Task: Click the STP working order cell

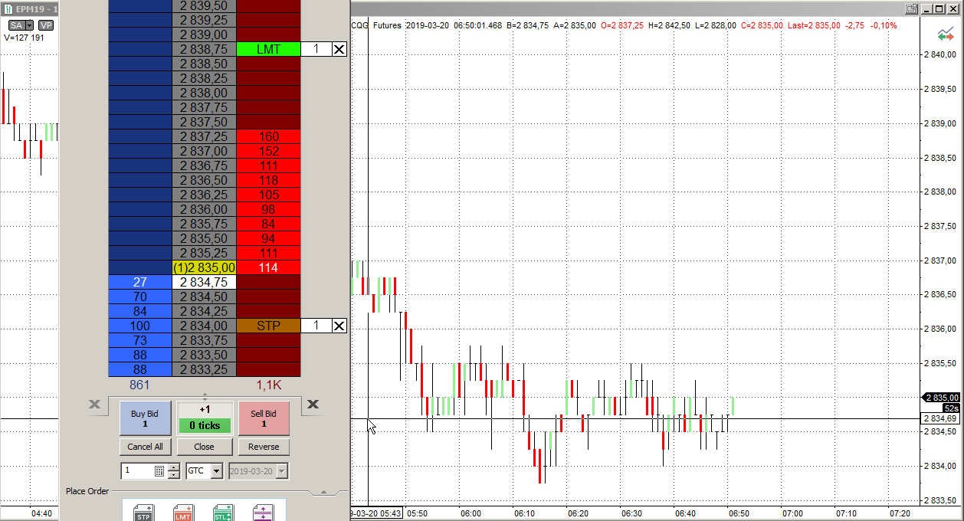Action: point(268,326)
